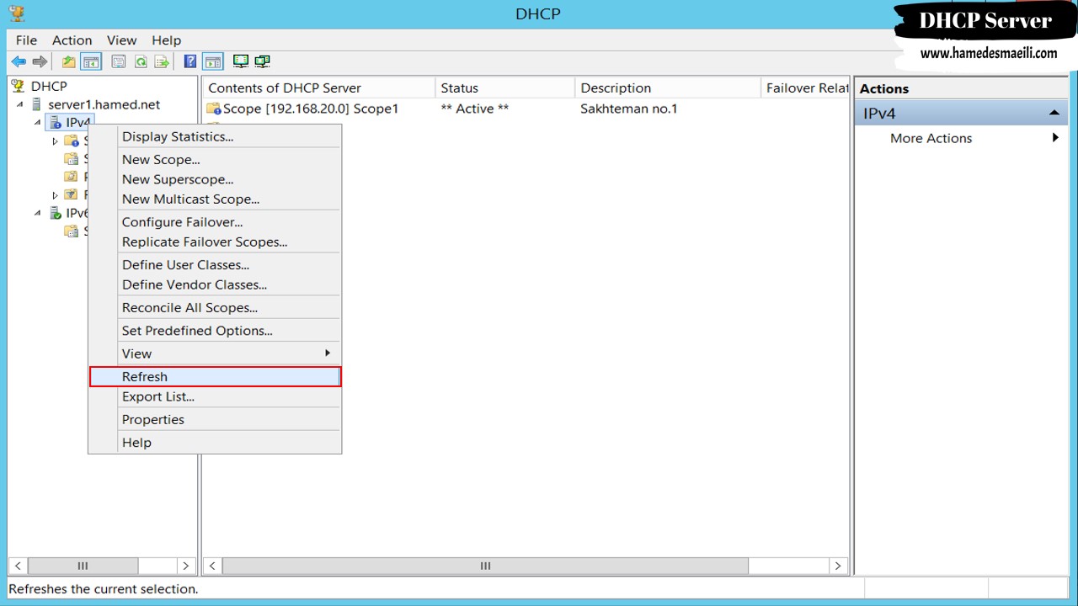Click the Failover Relat column header
1078x606 pixels.
coord(805,88)
